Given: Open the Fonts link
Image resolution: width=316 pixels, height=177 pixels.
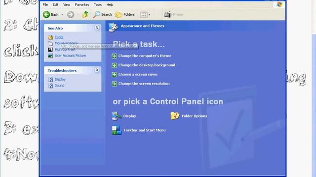Looking at the screenshot, I should 59,37.
